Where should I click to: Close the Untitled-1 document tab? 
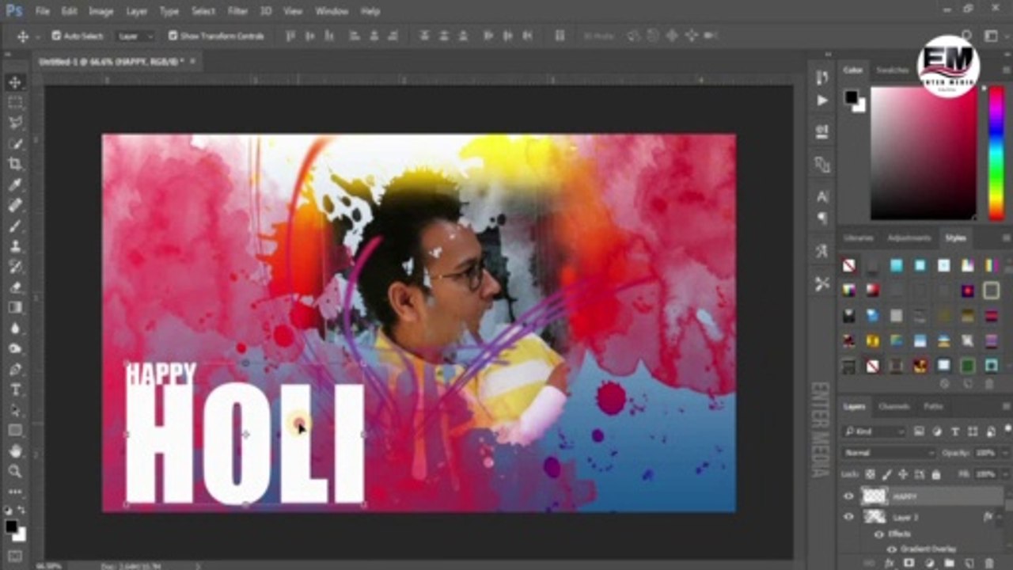192,61
